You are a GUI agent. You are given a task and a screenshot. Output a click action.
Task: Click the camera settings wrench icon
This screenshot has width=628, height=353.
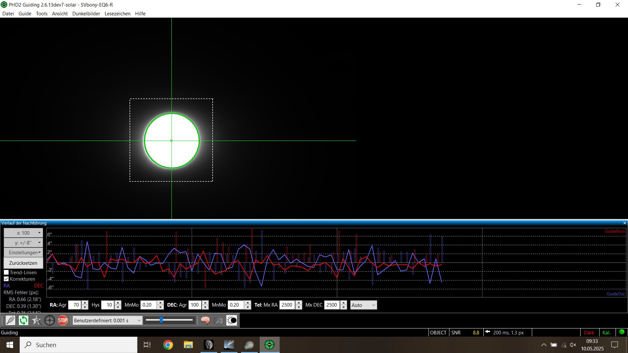coord(218,320)
